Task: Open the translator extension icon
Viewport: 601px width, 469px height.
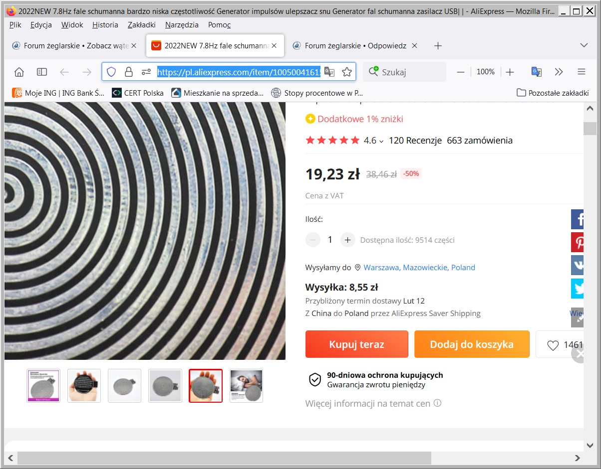Action: (x=537, y=72)
